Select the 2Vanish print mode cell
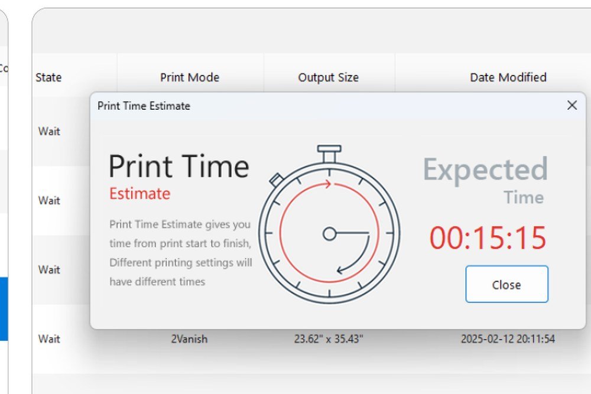Viewport: 591px width, 394px height. pyautogui.click(x=189, y=338)
